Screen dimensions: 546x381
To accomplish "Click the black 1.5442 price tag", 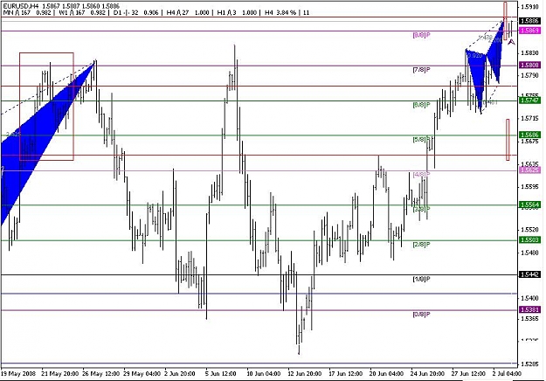I will 530,274.
